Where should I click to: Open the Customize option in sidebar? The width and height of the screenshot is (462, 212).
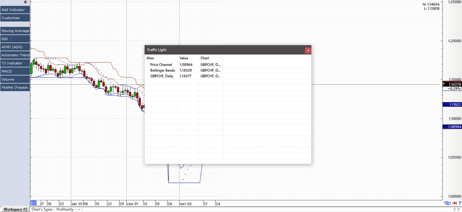click(15, 18)
